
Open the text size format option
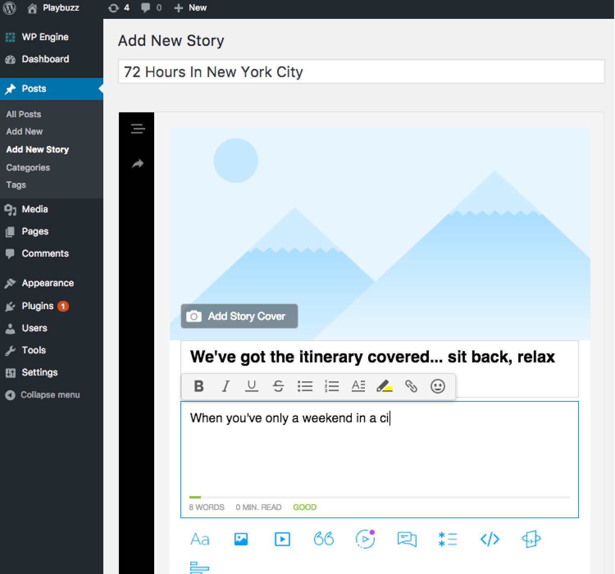(358, 386)
